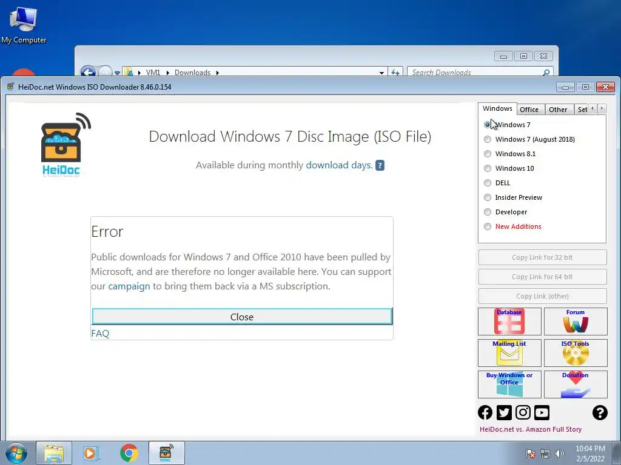
Task: Select the Windows 7 radio button
Action: (x=488, y=125)
